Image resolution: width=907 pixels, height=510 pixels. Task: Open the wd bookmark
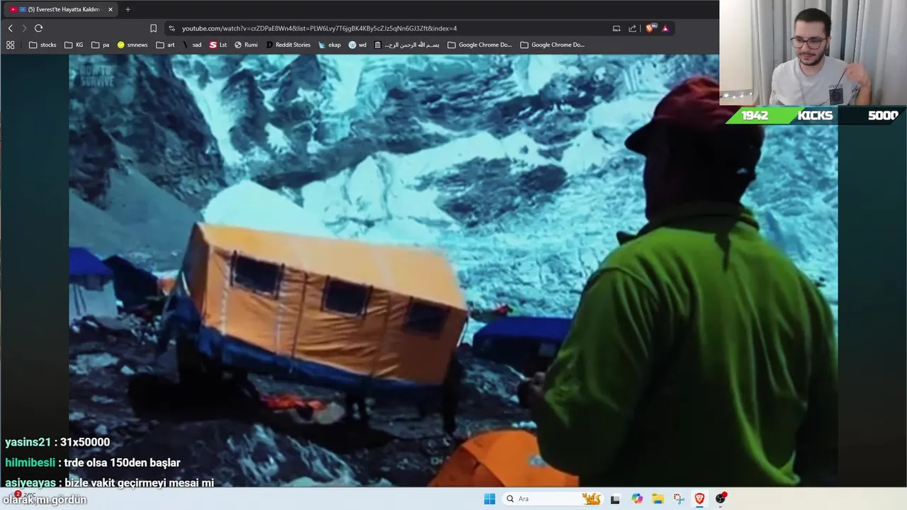click(357, 45)
